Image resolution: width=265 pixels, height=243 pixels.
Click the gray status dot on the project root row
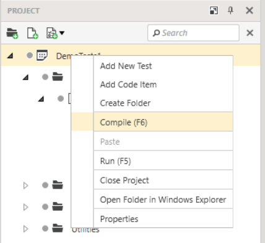[x=30, y=55]
